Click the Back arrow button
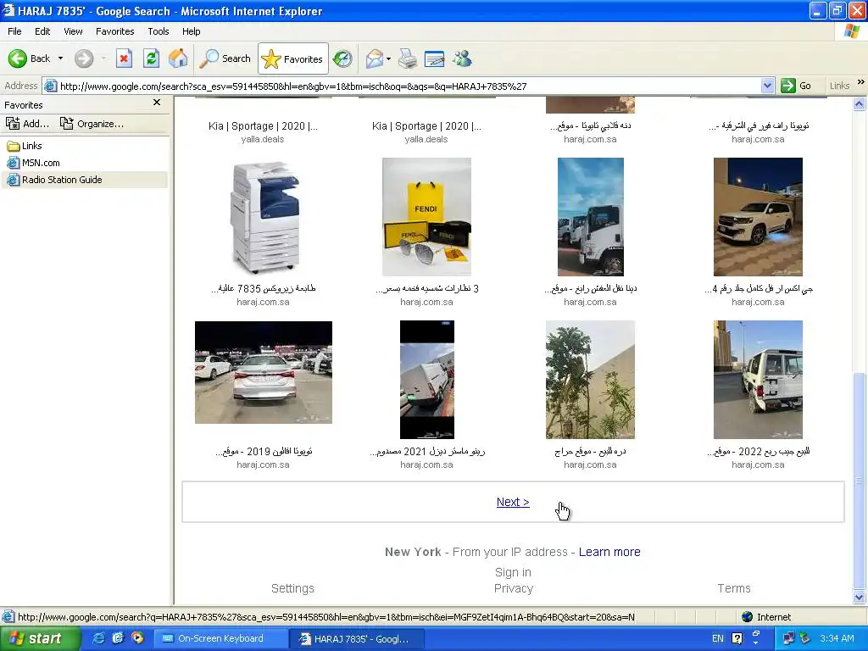Viewport: 868px width, 651px height. pos(29,58)
